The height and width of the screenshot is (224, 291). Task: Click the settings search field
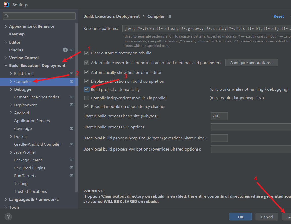[x=39, y=16]
